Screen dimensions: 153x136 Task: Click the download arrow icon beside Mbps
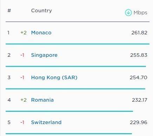128,13
